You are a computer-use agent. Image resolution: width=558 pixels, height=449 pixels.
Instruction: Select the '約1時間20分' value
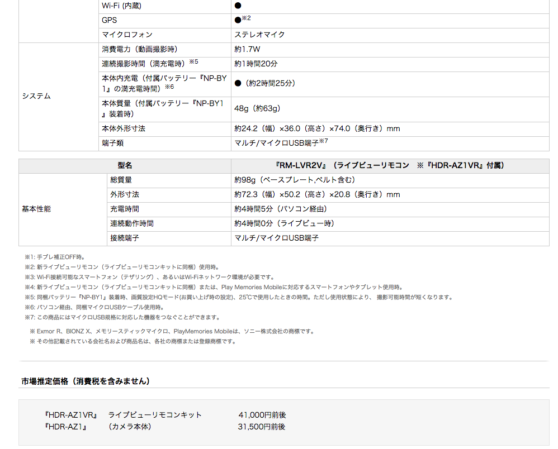(256, 64)
